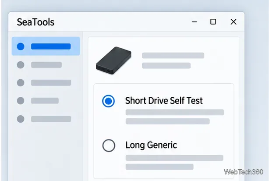Close the SeaTools window

click(234, 22)
